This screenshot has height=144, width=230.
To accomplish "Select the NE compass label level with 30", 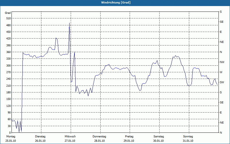I will tap(222, 123).
